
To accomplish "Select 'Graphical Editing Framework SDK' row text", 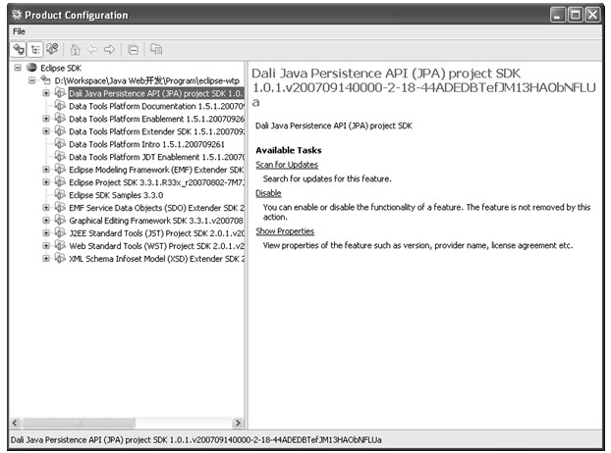I will tap(156, 221).
